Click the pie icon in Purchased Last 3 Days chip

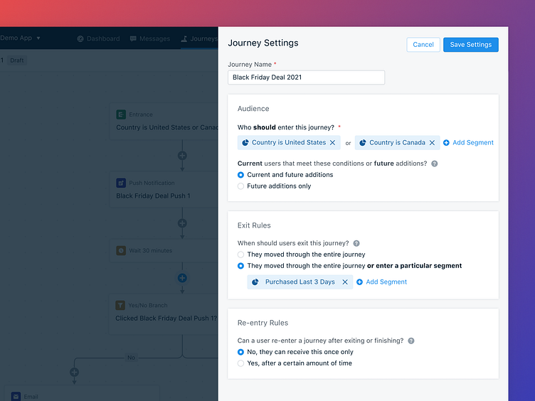pyautogui.click(x=255, y=282)
